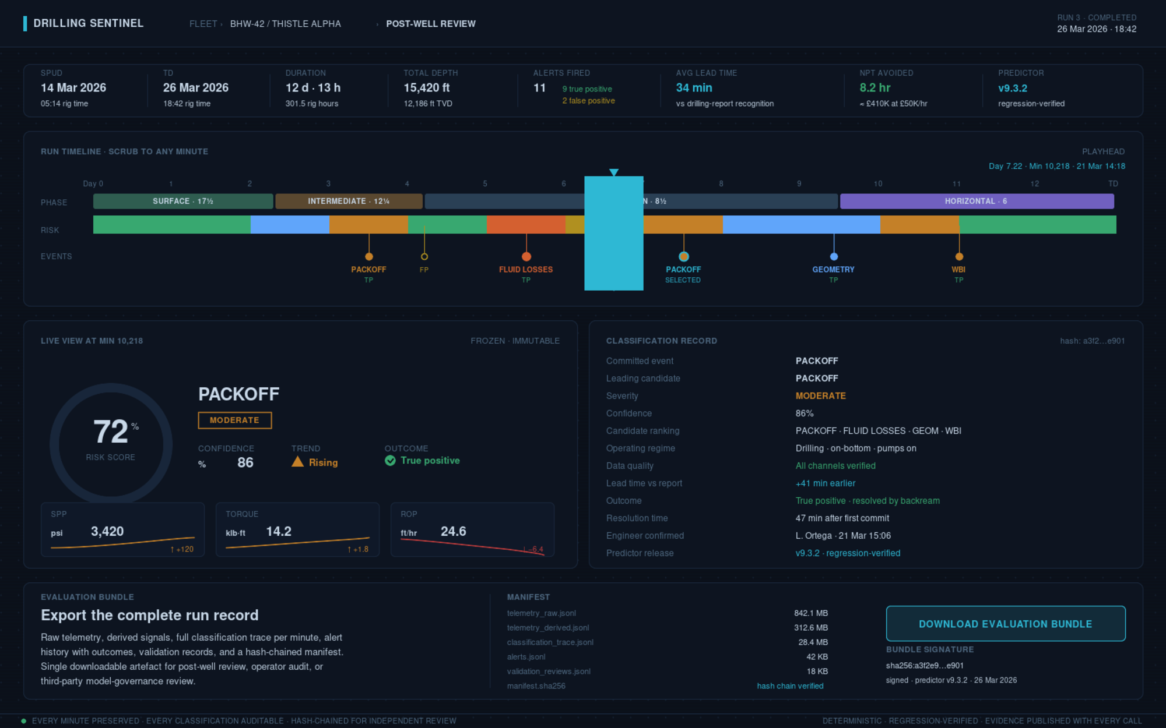
Task: Open telemetry_raw.jsonl in manifest
Action: 542,613
